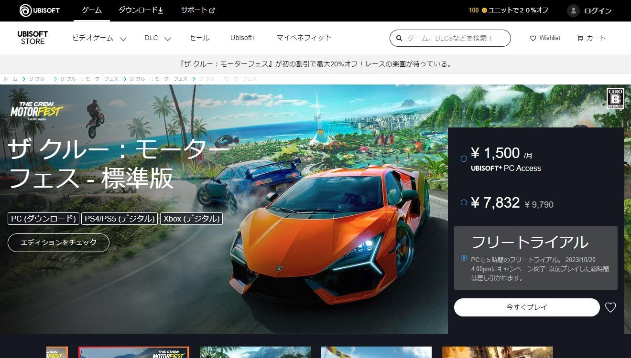Click the CERO B rating badge

point(615,99)
